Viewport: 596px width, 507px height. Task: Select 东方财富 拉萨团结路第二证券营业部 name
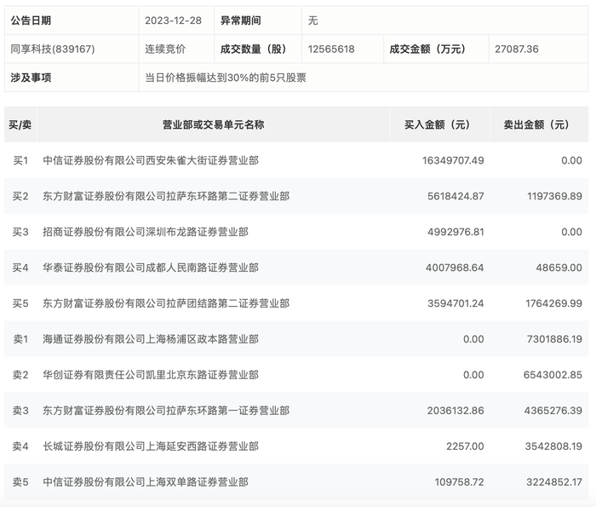pos(166,303)
